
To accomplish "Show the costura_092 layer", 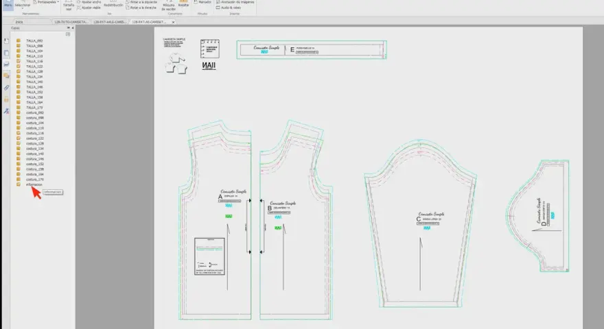I will coord(18,112).
